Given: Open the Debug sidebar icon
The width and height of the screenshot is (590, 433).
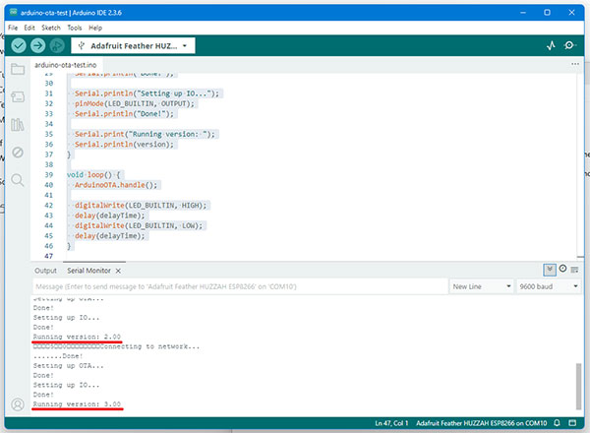Looking at the screenshot, I should (x=18, y=153).
